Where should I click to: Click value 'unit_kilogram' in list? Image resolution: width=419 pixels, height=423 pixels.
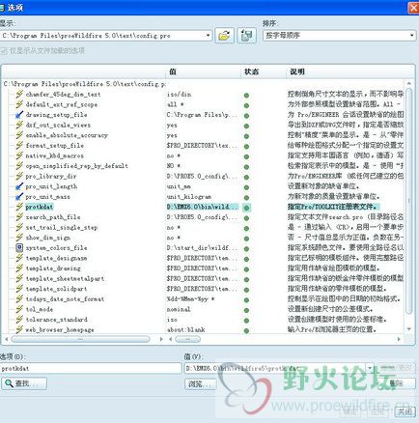pyautogui.click(x=189, y=197)
